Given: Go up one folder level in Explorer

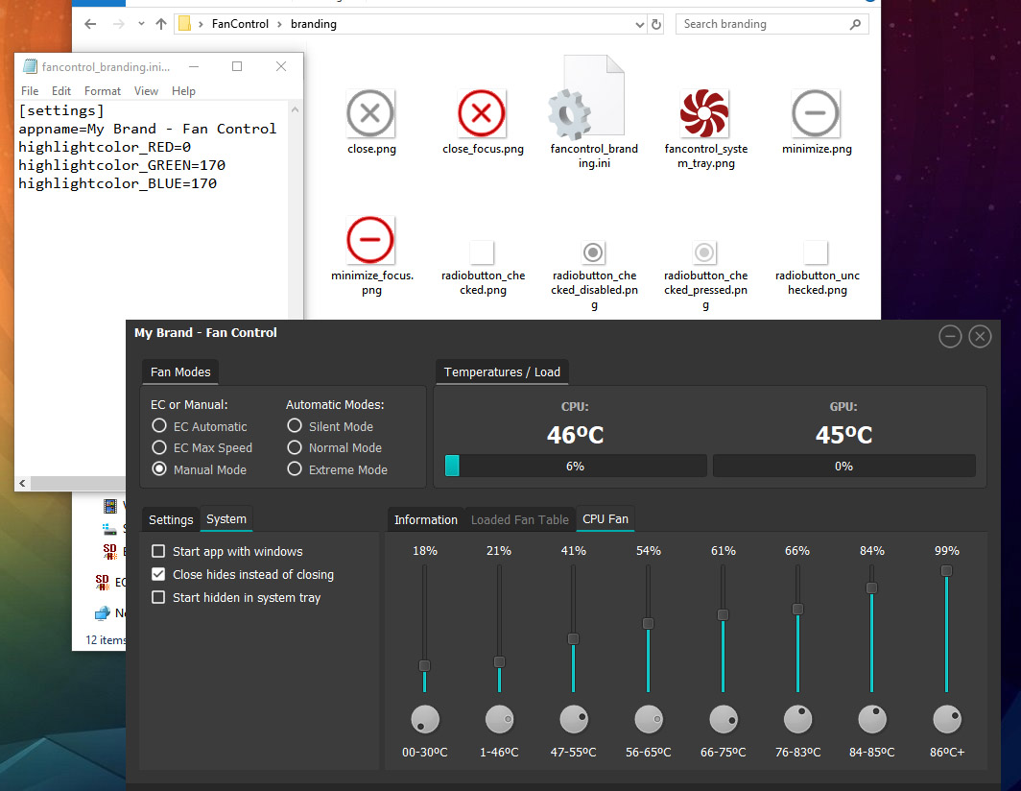Looking at the screenshot, I should pos(161,24).
